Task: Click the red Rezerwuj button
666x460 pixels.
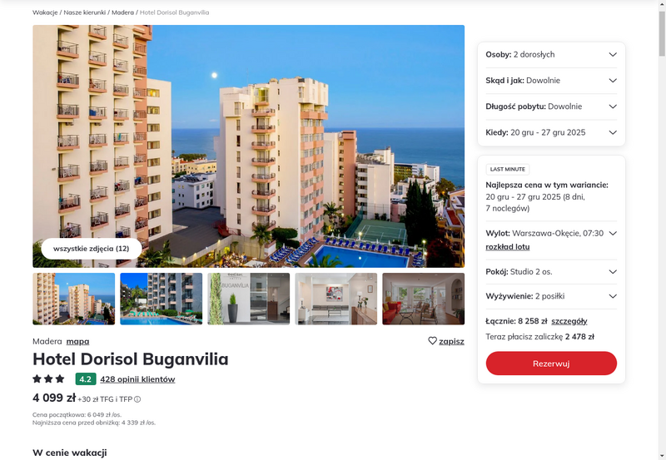Action: [x=551, y=364]
